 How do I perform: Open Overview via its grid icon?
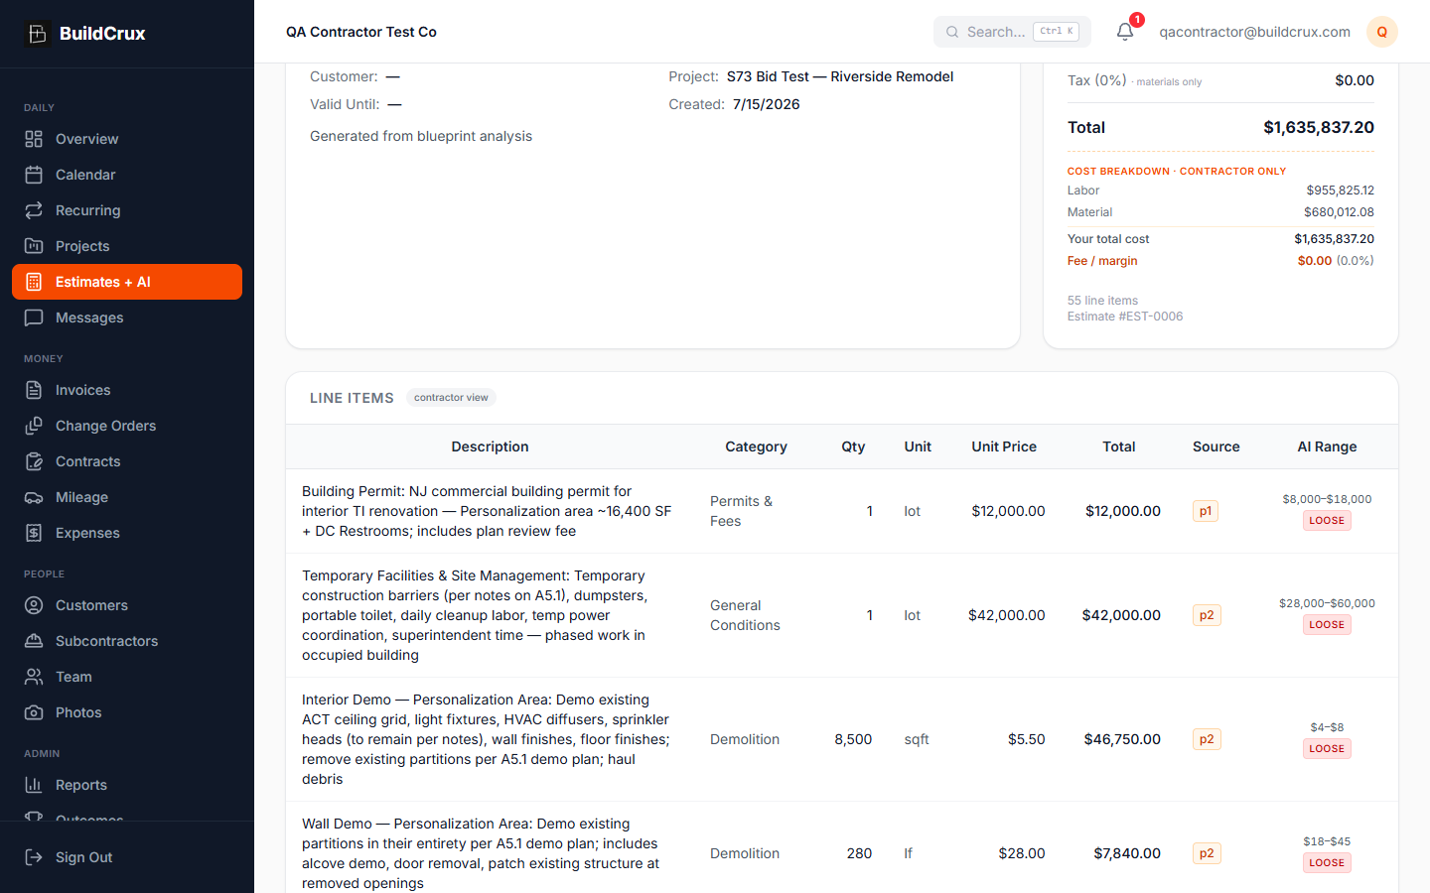point(34,139)
